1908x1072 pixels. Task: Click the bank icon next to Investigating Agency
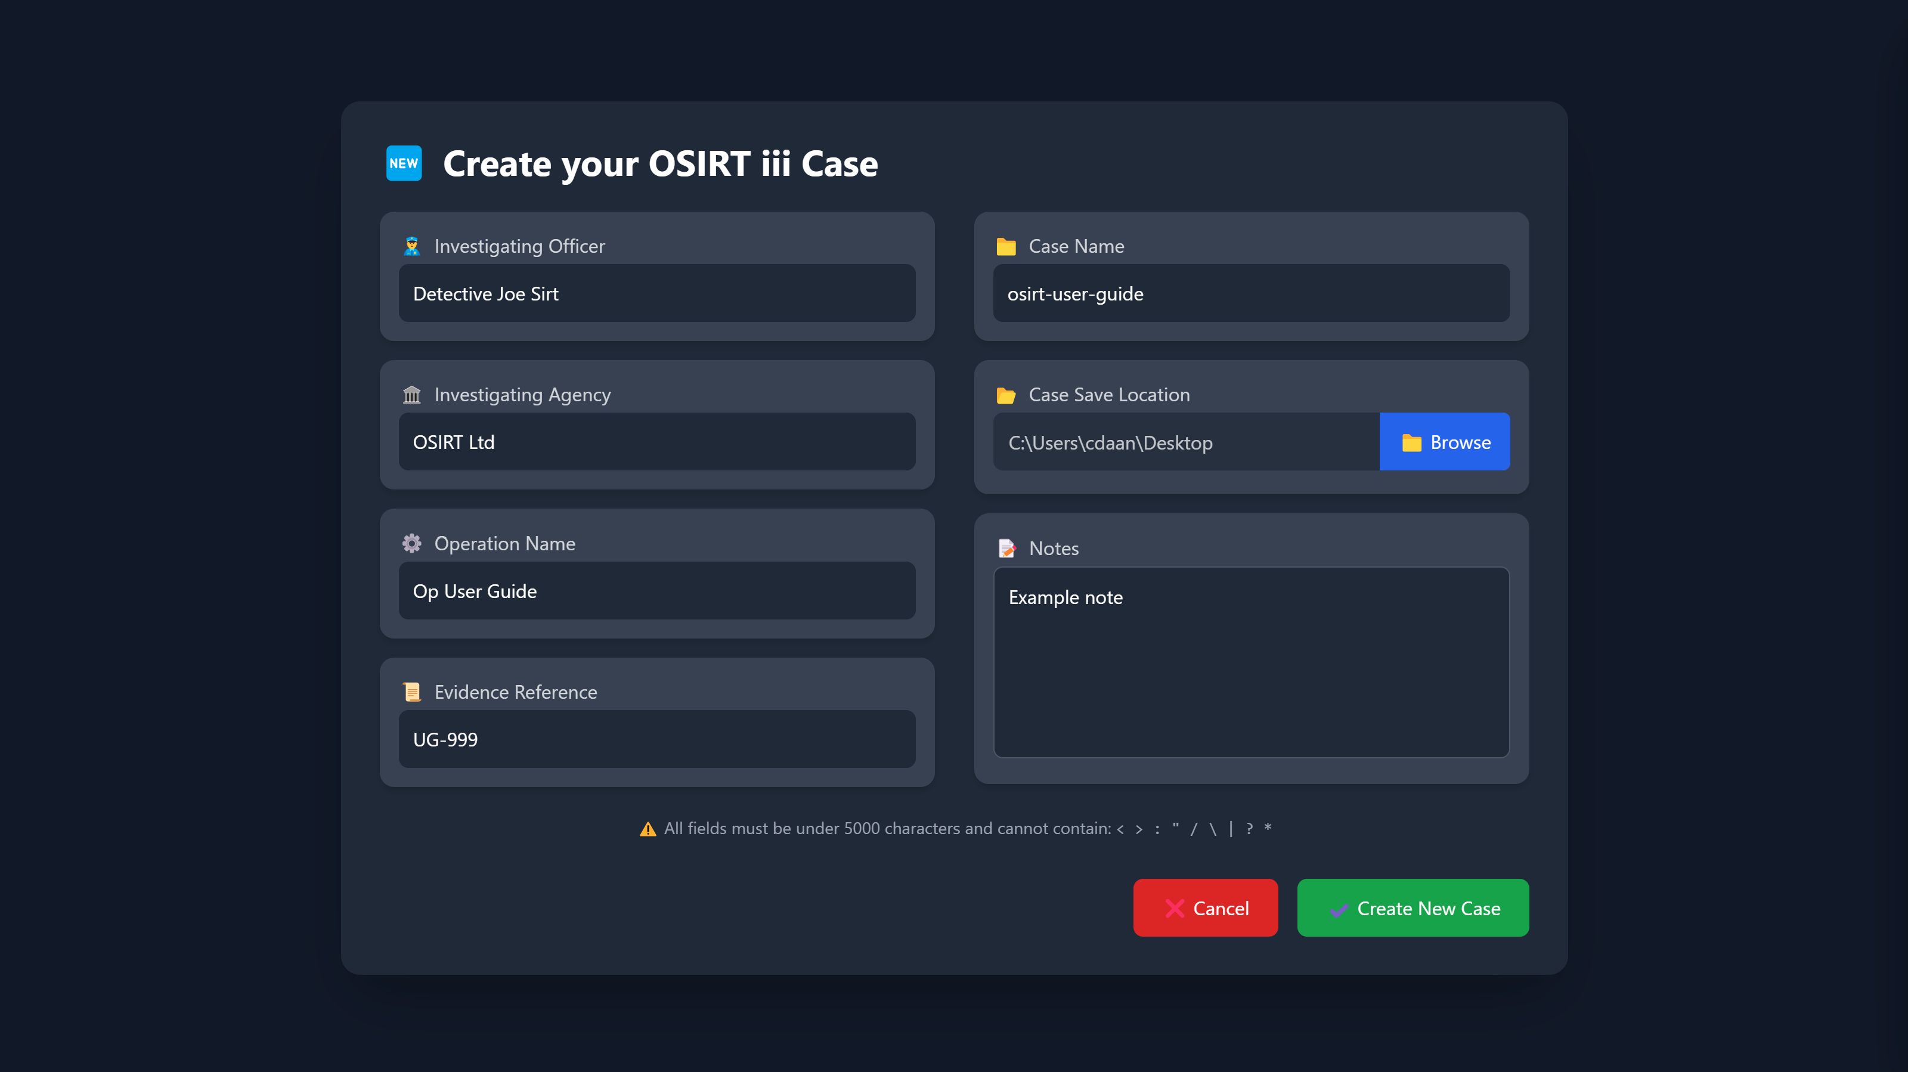coord(412,394)
